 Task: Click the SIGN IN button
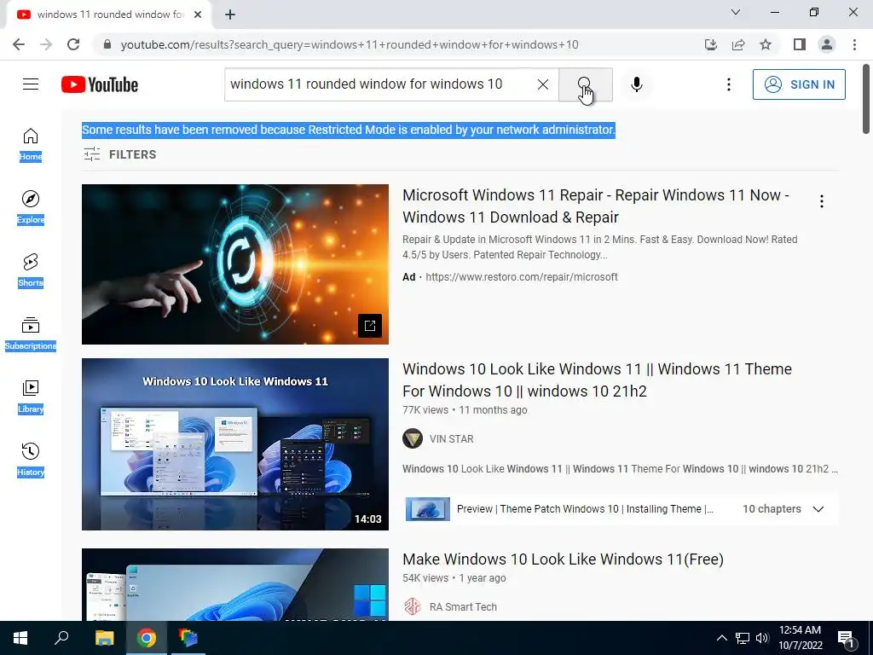point(799,84)
